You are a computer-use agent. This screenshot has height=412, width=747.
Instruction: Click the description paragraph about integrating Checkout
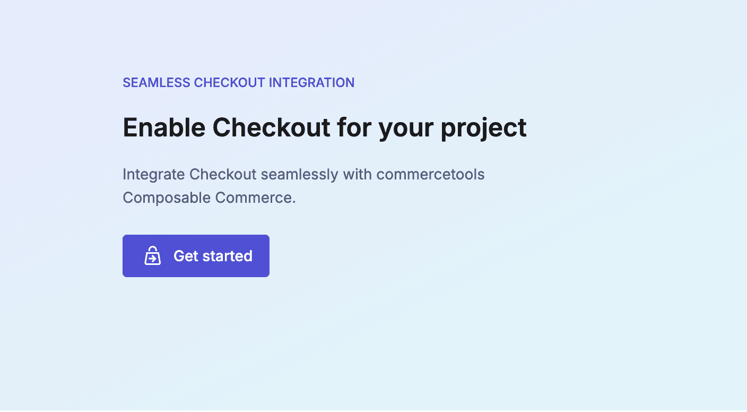[x=303, y=185]
